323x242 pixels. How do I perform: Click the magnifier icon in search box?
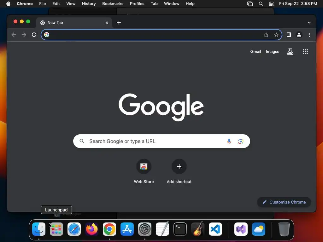82,141
